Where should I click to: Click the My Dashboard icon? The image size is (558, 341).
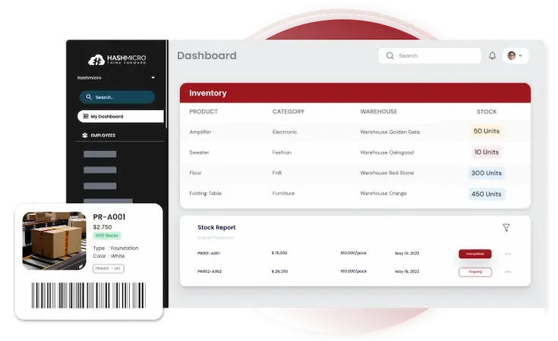(85, 116)
